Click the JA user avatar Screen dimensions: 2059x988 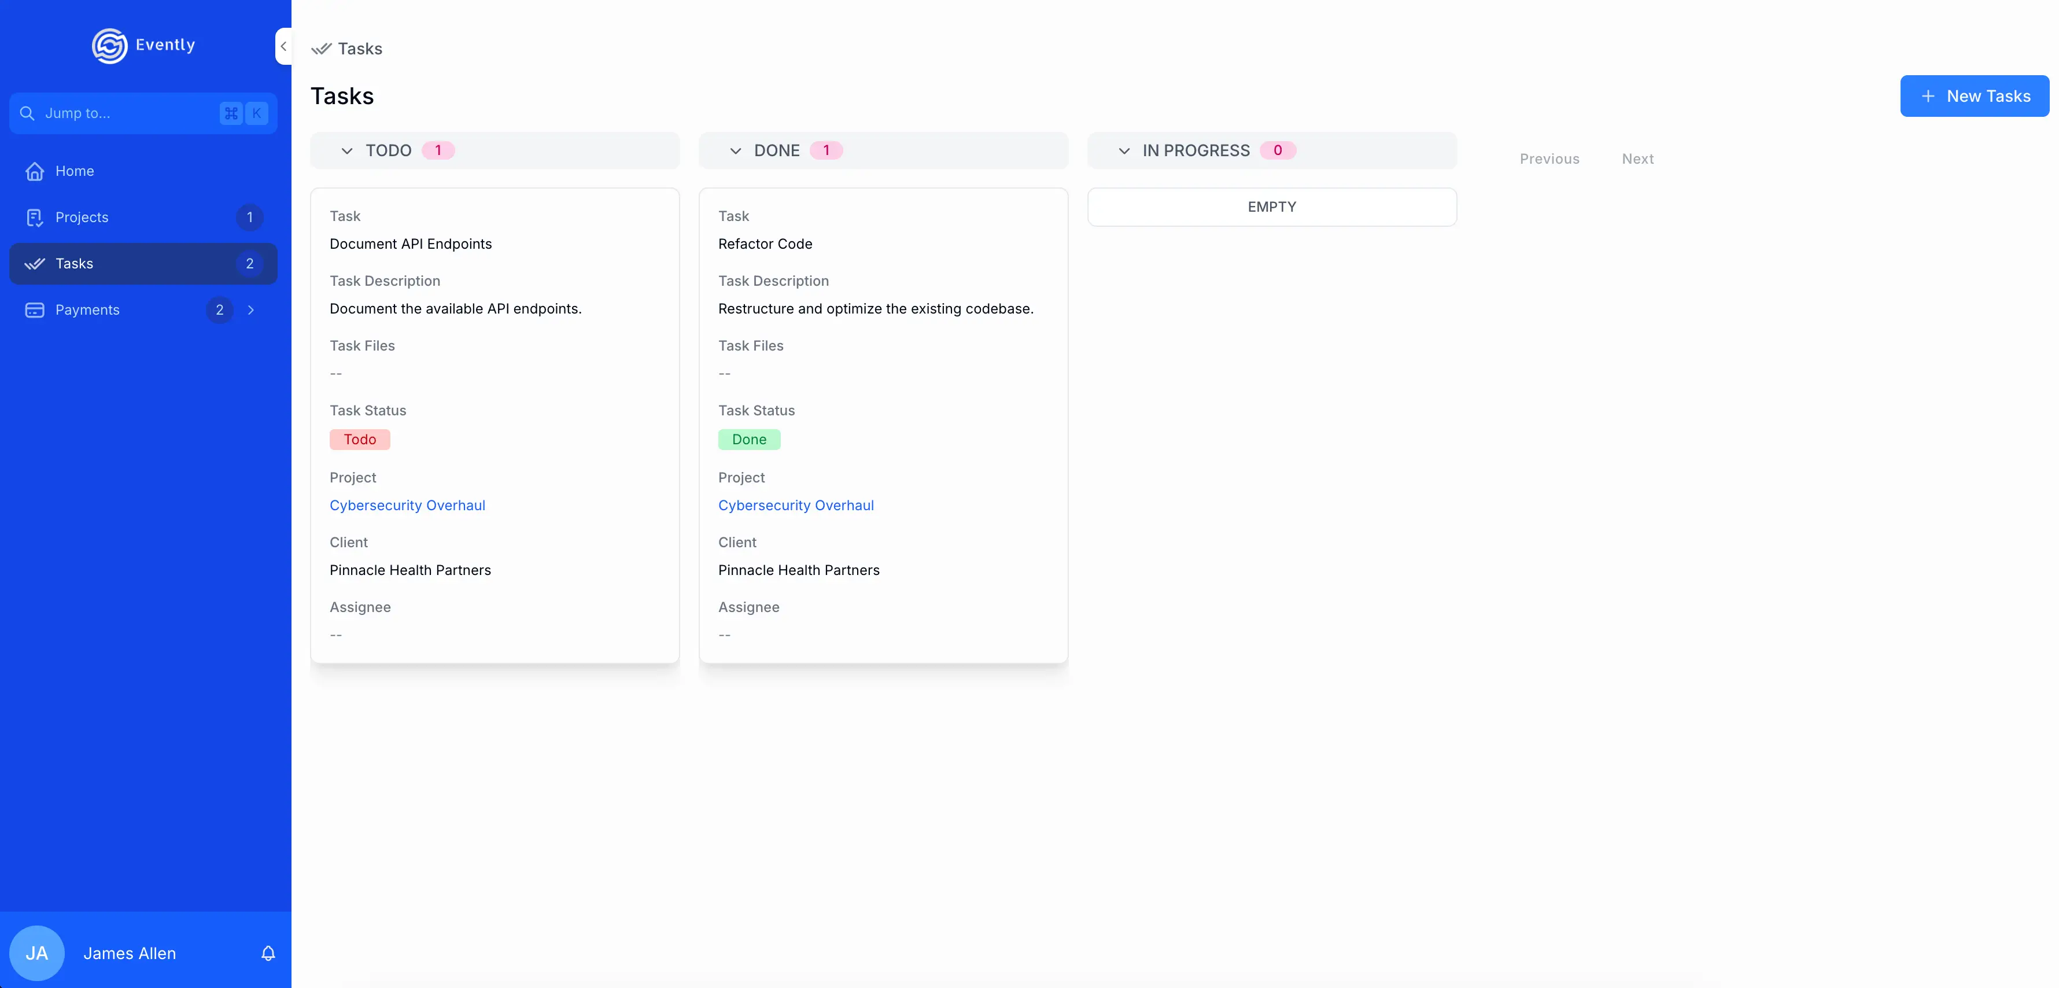(37, 953)
